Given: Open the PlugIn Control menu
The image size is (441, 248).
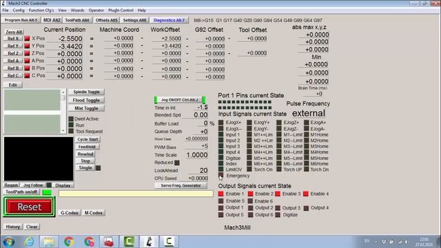Looking at the screenshot, I should 121,10.
